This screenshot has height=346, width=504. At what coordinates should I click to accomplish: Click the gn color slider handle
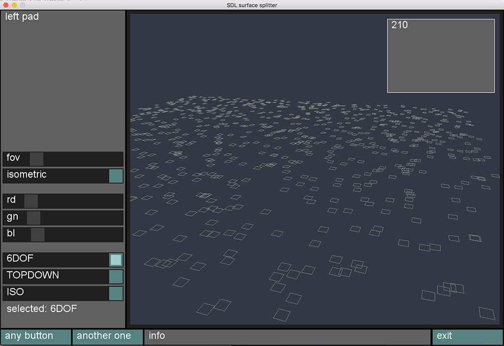33,218
